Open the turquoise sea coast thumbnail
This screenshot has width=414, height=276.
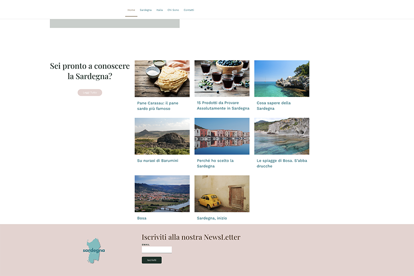282,79
